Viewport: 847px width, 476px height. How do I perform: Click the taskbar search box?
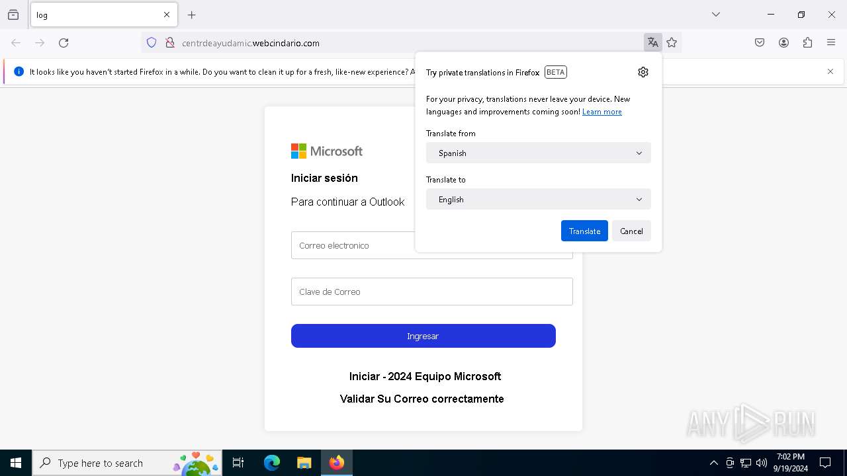pyautogui.click(x=127, y=463)
